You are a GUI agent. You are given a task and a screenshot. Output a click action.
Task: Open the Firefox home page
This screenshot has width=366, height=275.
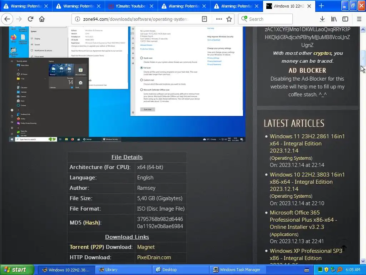coord(42,19)
